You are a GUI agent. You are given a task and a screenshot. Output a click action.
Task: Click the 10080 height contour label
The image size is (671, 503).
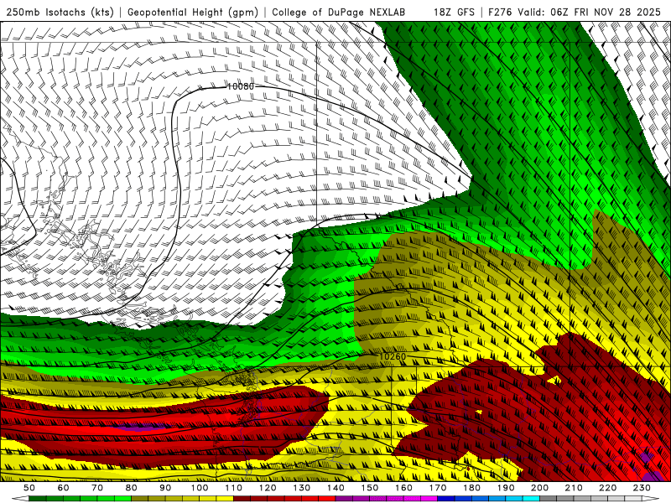pyautogui.click(x=240, y=86)
